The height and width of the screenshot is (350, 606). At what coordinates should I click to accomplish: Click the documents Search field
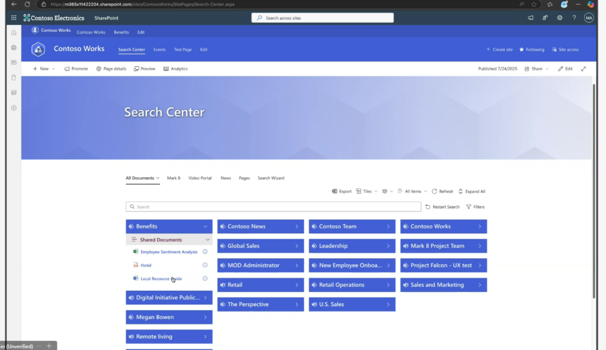273,207
